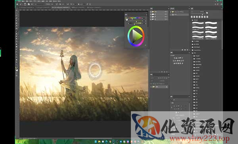Screen dimensions: 238x144
Task: Select the Move tool in the toolbar
Action: point(17,10)
